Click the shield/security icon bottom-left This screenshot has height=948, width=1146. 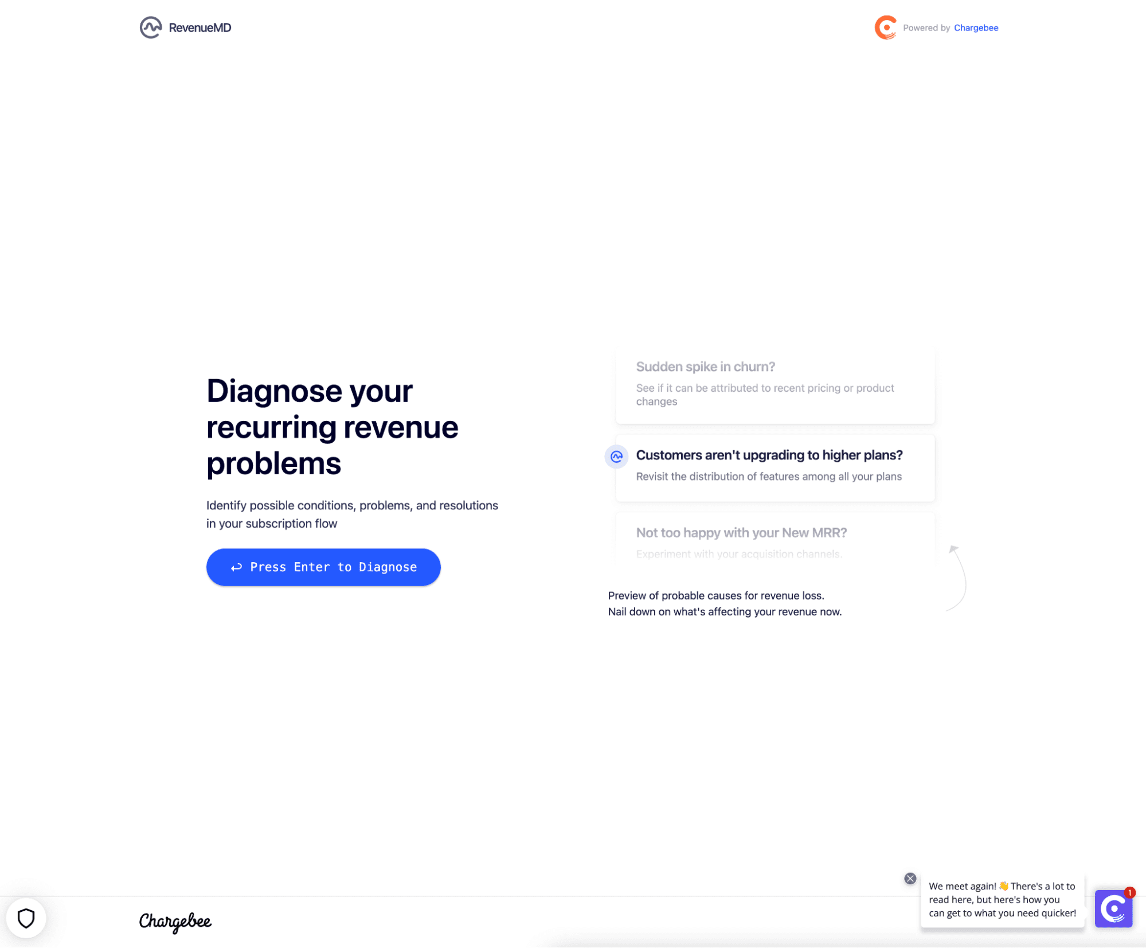(26, 918)
